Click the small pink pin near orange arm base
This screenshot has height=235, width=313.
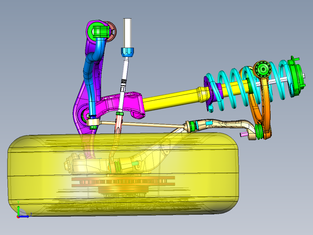coord(244,134)
